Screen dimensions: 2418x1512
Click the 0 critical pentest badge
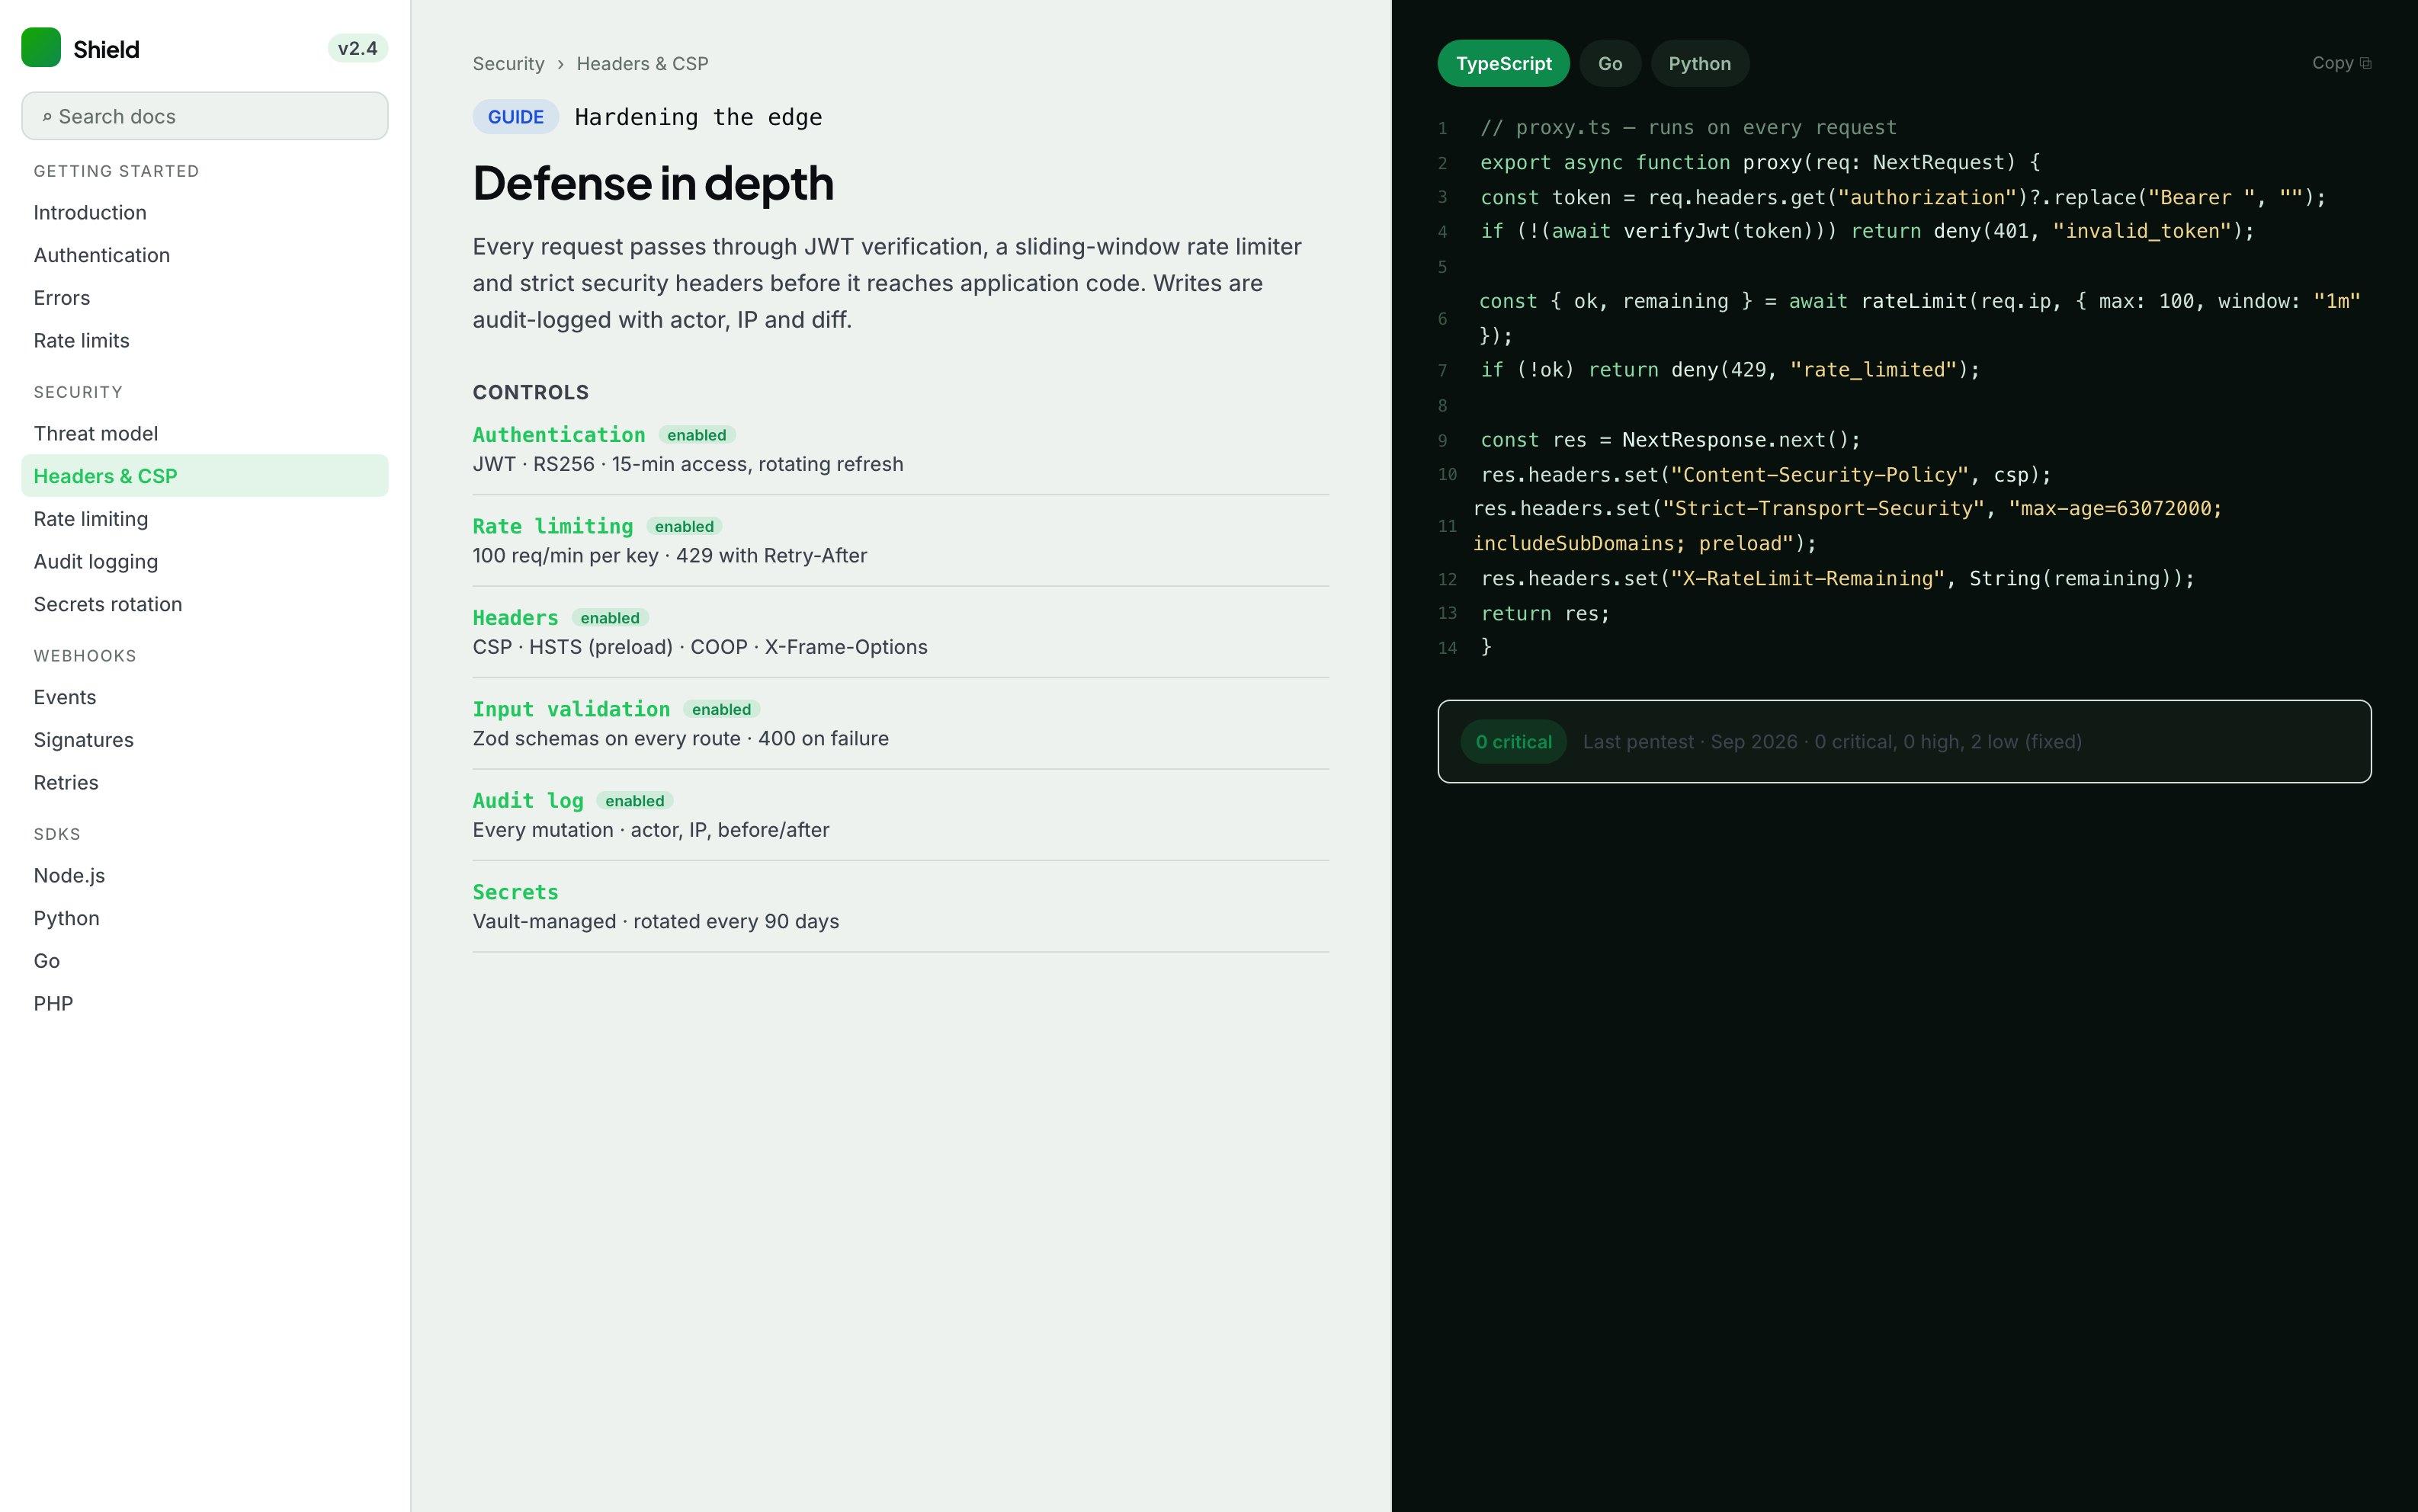[1513, 741]
